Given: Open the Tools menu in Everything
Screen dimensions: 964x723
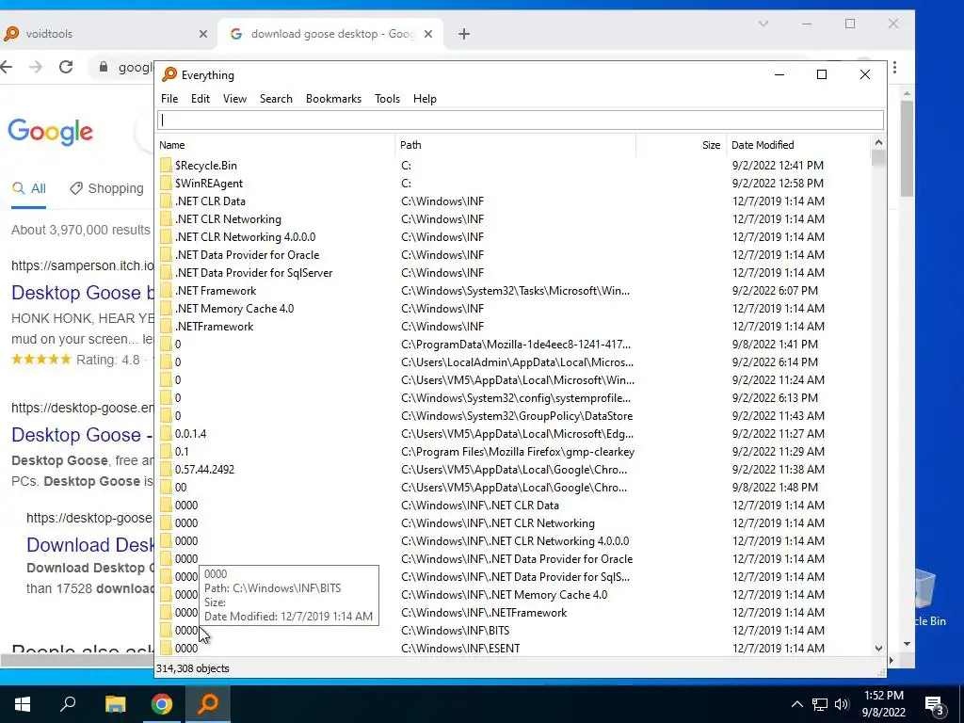Looking at the screenshot, I should pyautogui.click(x=387, y=98).
